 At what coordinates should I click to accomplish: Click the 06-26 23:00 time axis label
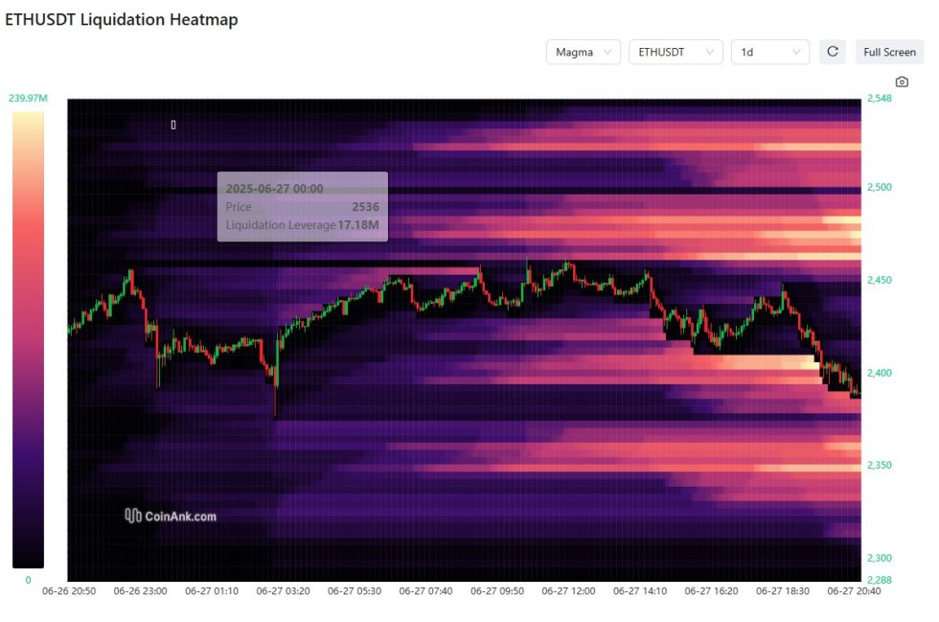[140, 590]
